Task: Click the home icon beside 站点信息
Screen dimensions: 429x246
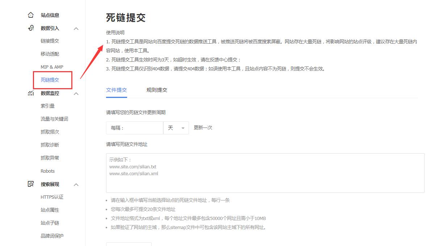Action: (31, 15)
